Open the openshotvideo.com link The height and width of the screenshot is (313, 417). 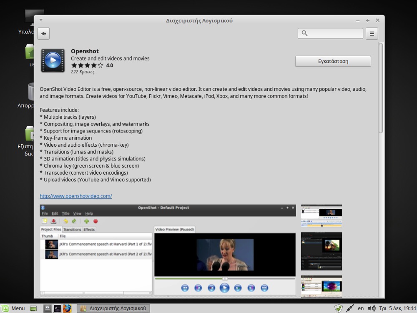point(76,196)
